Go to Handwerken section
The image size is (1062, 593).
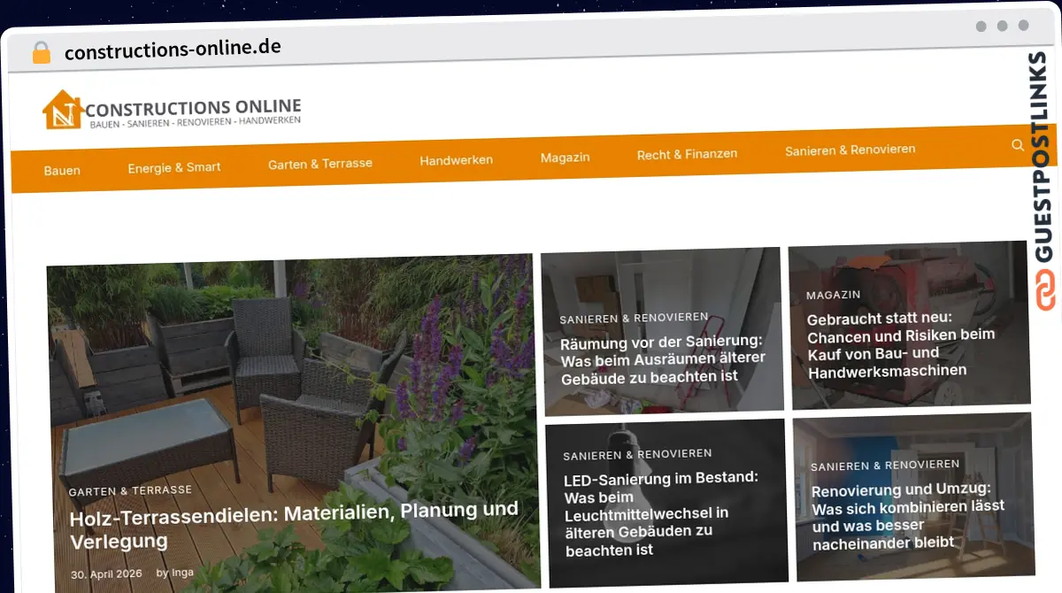tap(457, 160)
